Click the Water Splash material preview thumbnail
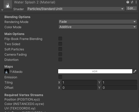 [x=8, y=4]
